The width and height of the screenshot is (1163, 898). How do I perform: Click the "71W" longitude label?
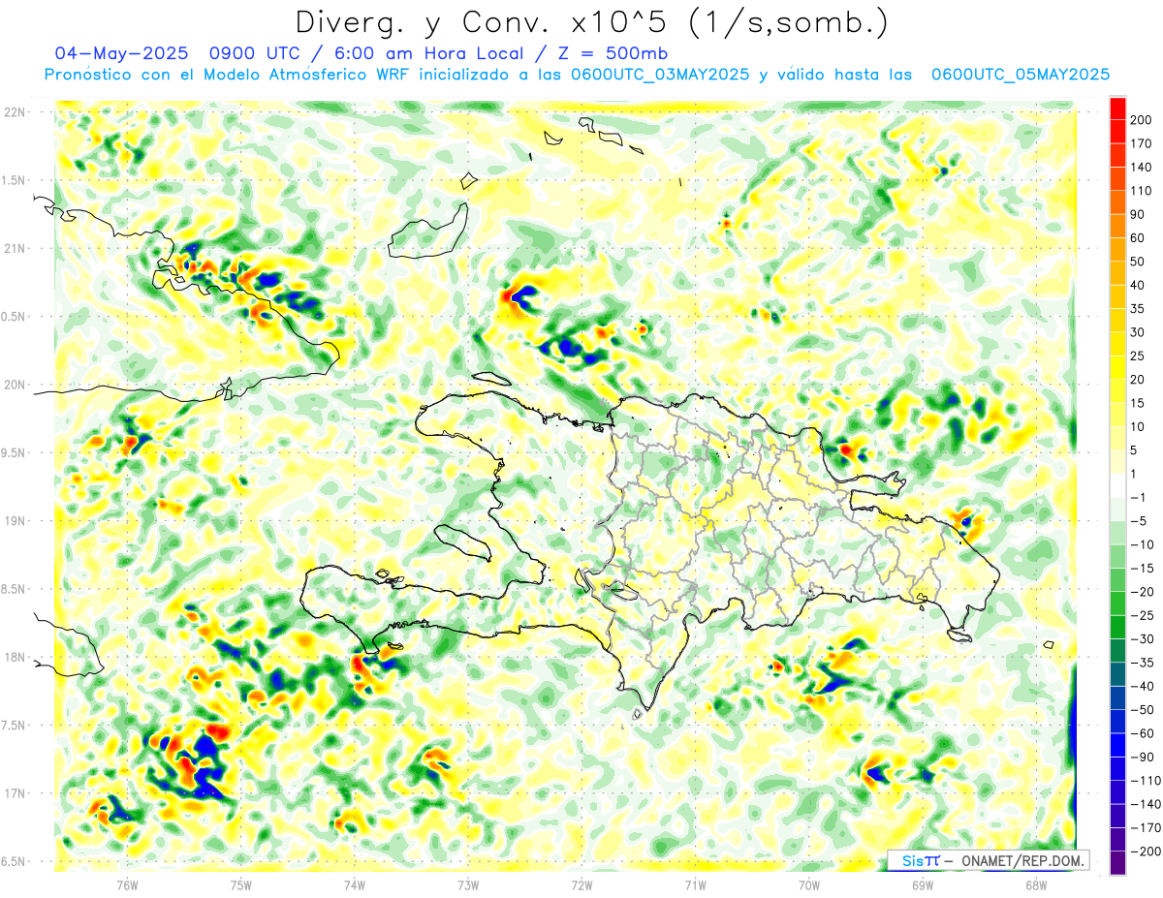coord(695,884)
